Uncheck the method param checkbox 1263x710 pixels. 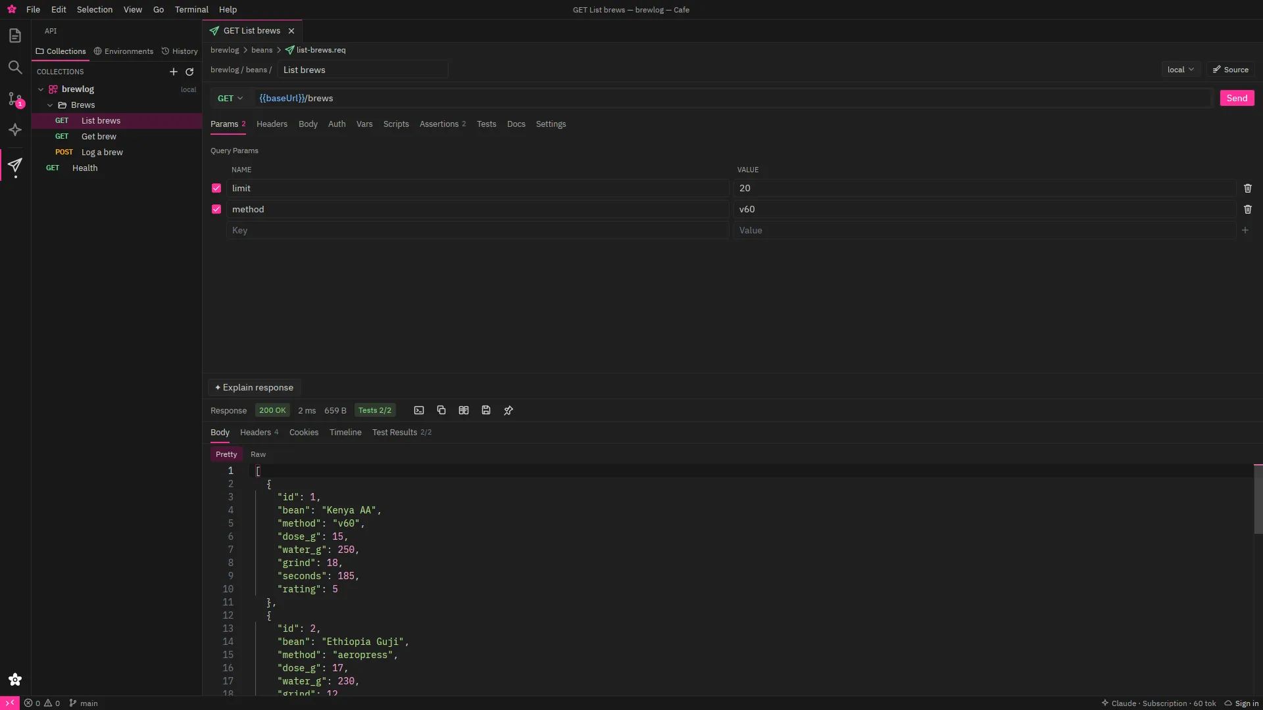point(216,209)
